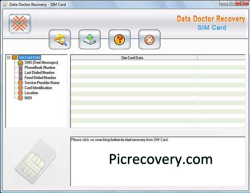Select Fixed Dialed Number entry
Screen dimensions: 250x193
tap(40, 78)
